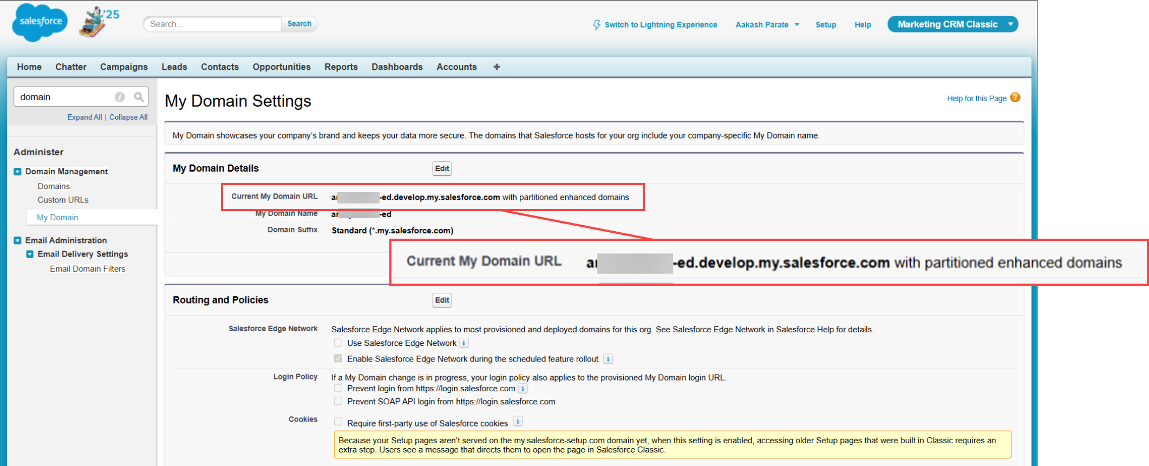
Task: Open info tooltip for first-party cookies setting
Action: pos(518,422)
